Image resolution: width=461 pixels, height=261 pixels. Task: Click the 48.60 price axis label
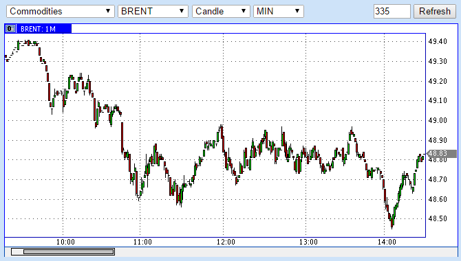[x=438, y=199]
